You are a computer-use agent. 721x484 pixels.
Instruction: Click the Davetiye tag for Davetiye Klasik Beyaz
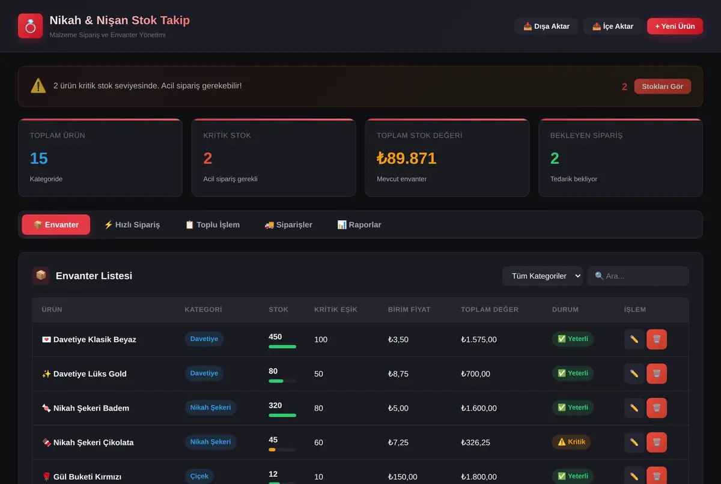(x=204, y=339)
